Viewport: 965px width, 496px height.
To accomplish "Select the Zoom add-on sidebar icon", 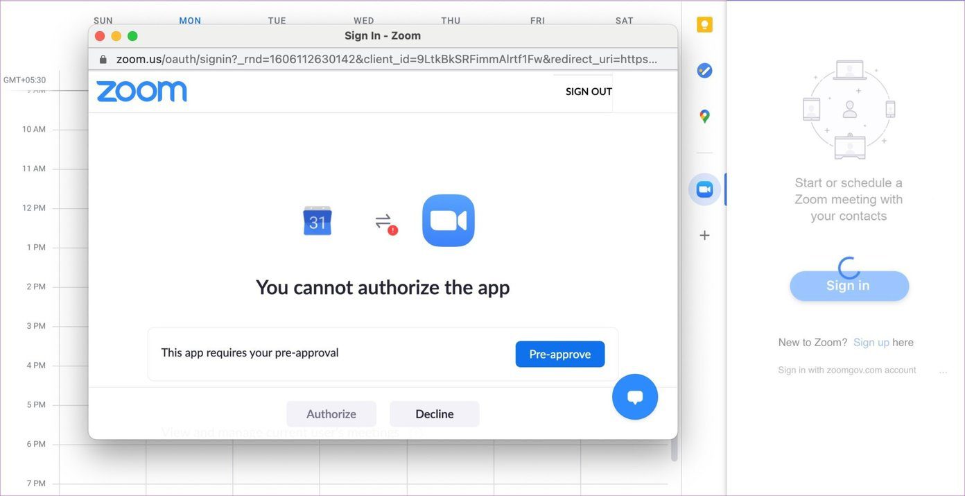I will (704, 189).
